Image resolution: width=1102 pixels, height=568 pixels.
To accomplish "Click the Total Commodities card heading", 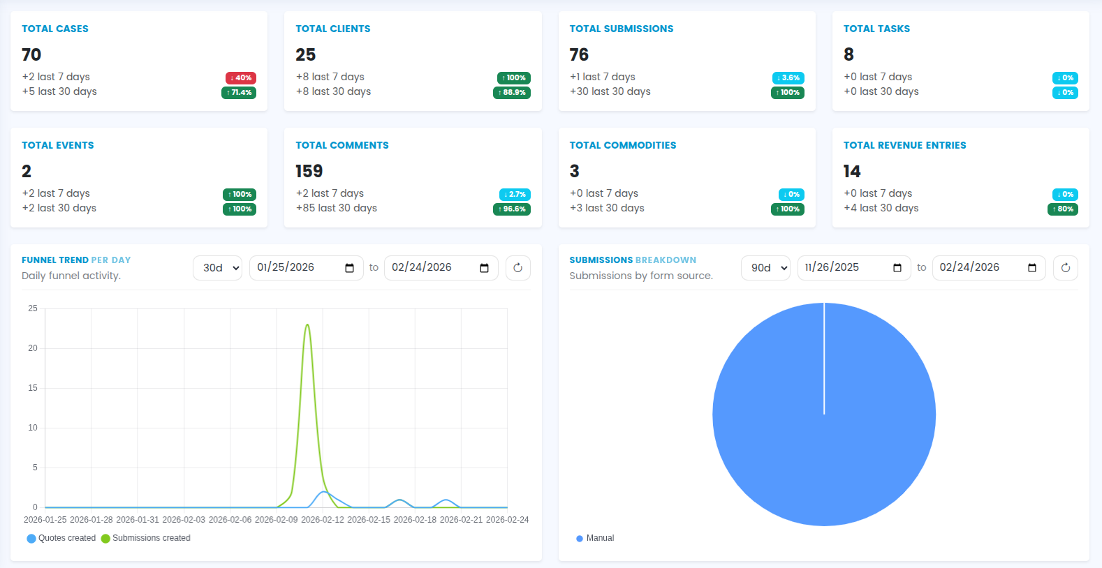I will click(622, 145).
